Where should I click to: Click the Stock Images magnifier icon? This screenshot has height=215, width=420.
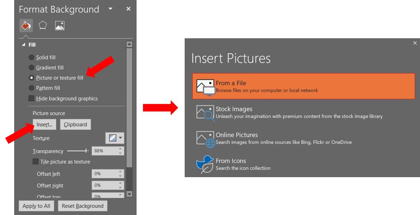click(x=205, y=113)
